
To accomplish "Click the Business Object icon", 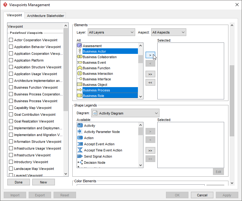I will [x=79, y=84].
